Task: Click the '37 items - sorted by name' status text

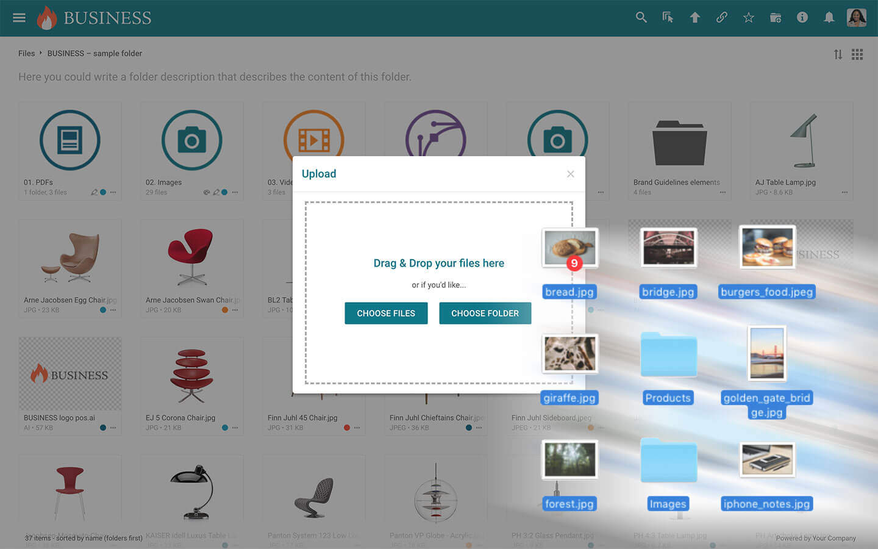Action: point(84,538)
